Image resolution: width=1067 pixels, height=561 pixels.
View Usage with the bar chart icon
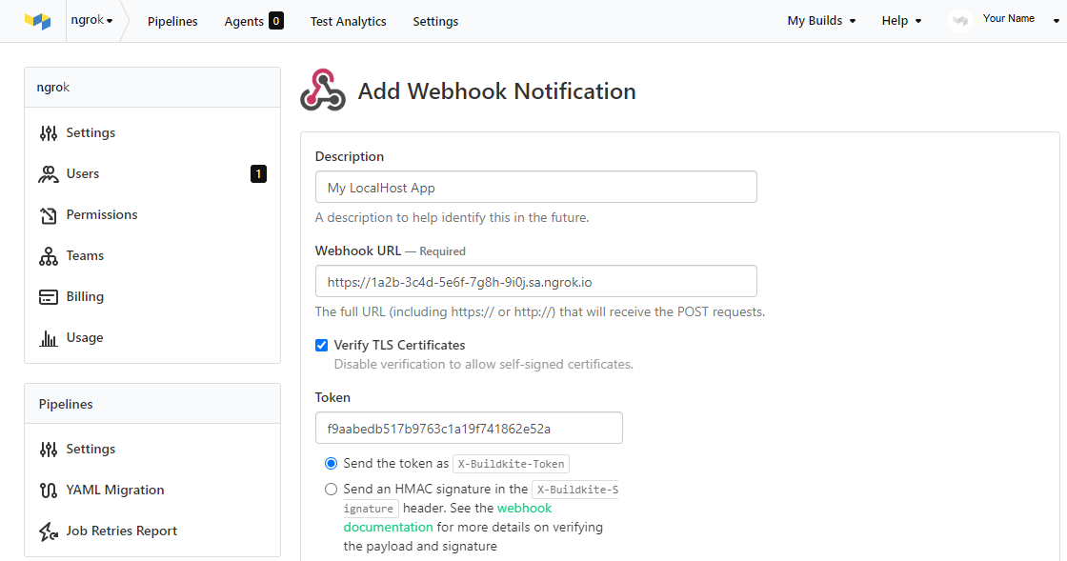point(49,337)
